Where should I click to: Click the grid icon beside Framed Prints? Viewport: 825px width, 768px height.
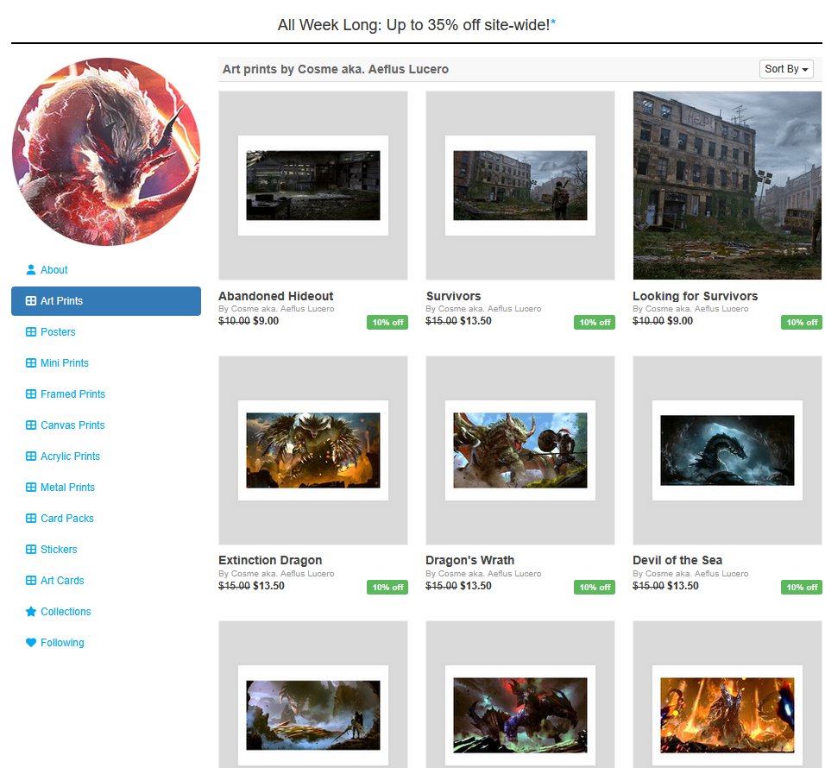pos(31,394)
